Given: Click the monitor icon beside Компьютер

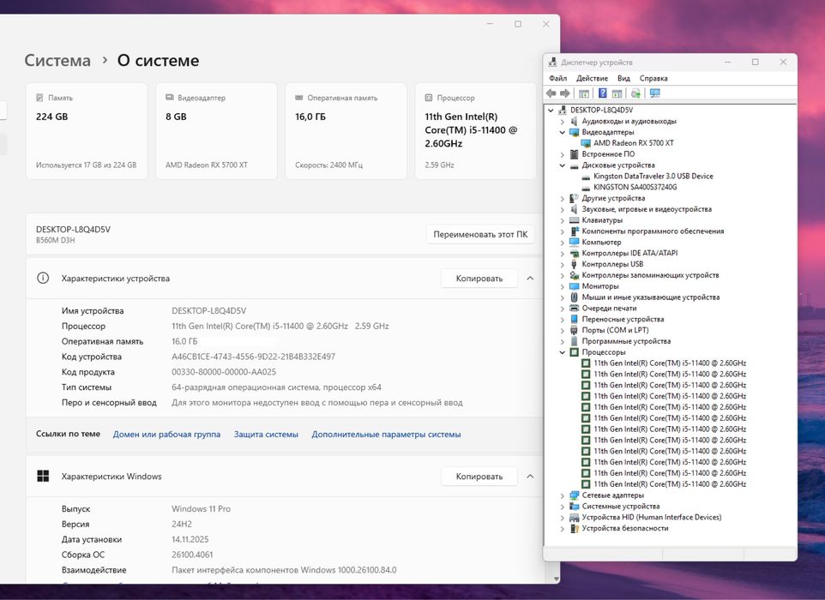Looking at the screenshot, I should [x=574, y=243].
